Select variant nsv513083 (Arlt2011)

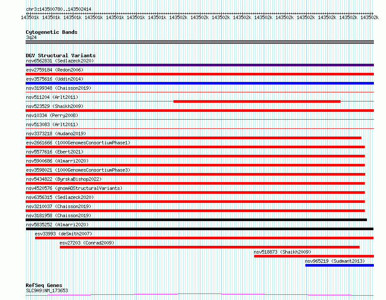[x=52, y=124]
